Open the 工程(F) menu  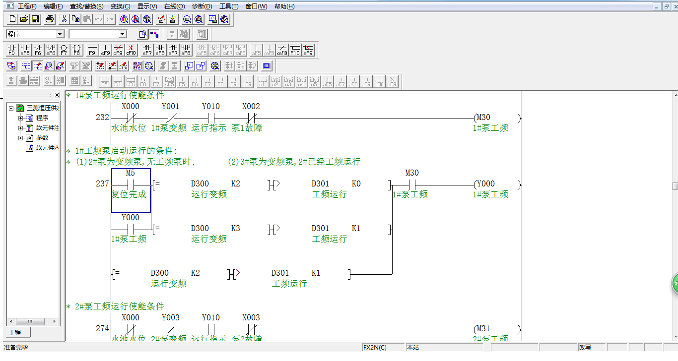click(27, 6)
